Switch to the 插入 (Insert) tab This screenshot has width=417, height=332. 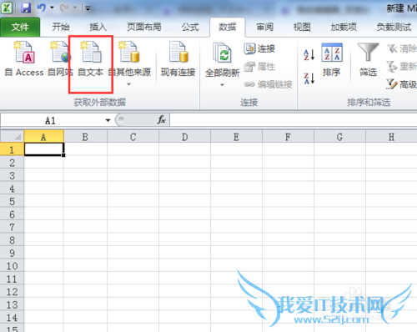coord(98,27)
